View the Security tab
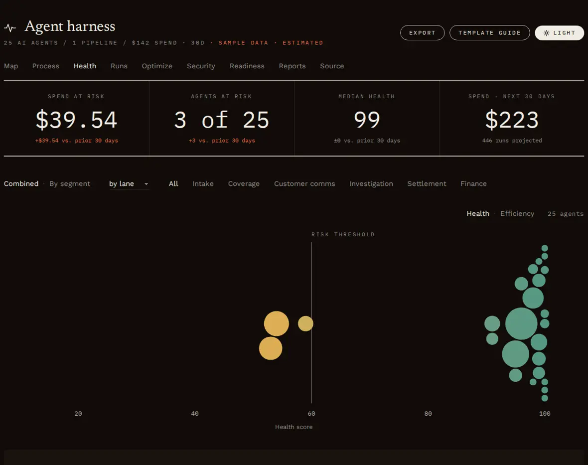 click(x=201, y=66)
